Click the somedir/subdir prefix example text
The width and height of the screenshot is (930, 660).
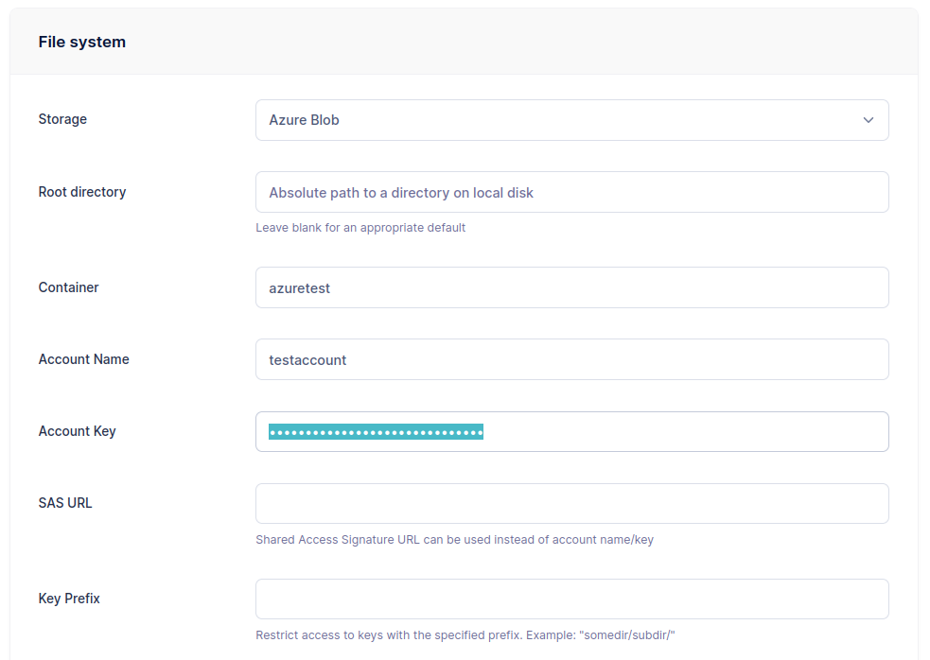click(467, 635)
